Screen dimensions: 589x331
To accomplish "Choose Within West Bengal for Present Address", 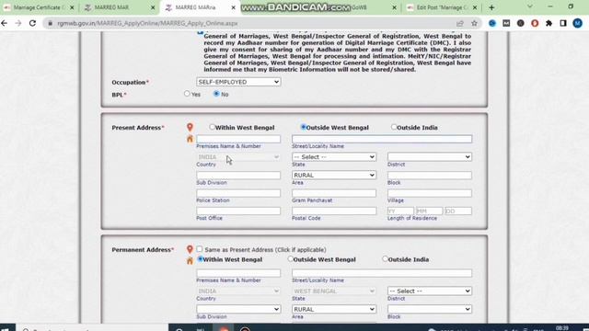I will pos(213,127).
